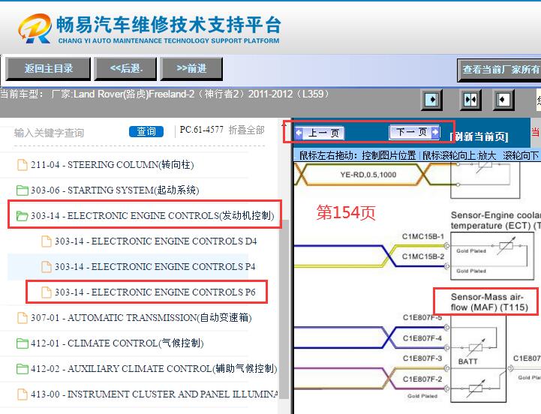Click connector label C1MC15B-1
This screenshot has height=414, width=541.
pyautogui.click(x=423, y=236)
